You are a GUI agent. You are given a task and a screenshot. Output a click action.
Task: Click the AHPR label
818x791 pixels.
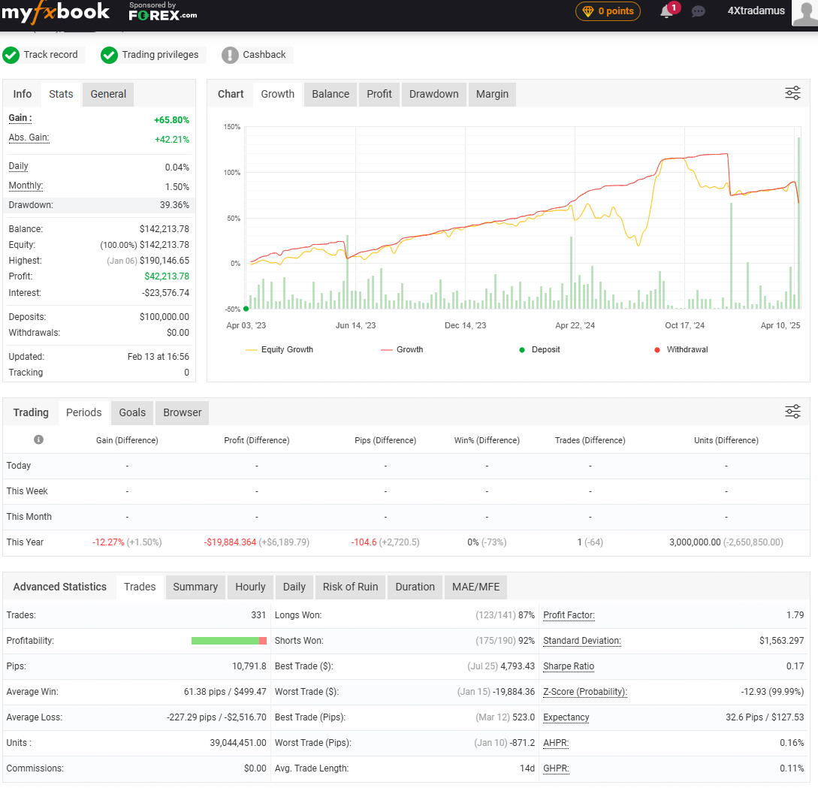point(556,743)
